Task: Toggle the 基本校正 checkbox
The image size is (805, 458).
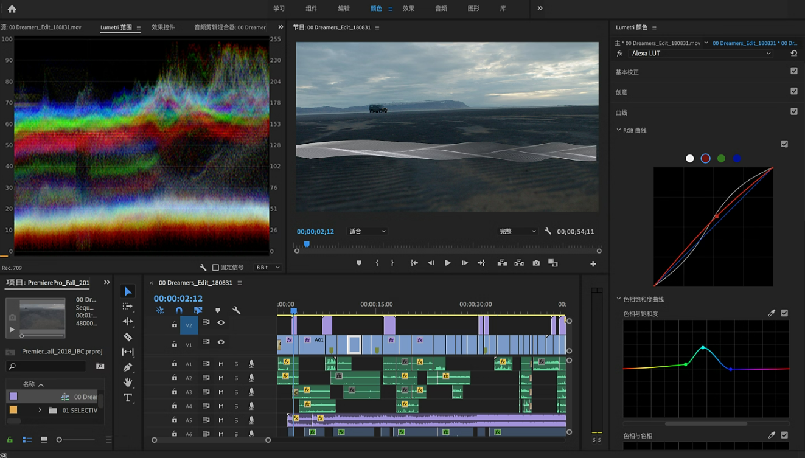Action: 793,71
